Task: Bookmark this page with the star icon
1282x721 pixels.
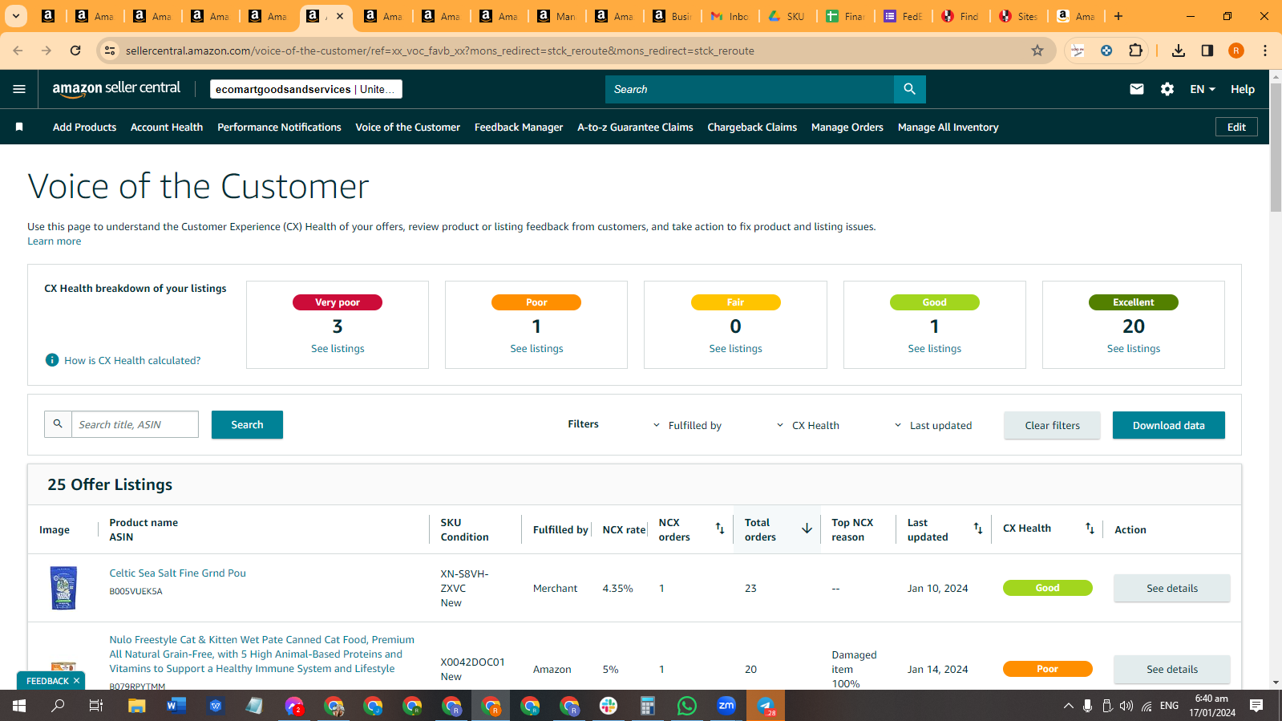Action: pos(1037,51)
